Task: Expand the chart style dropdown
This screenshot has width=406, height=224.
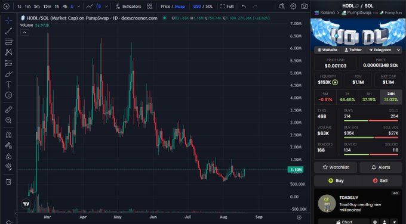Action: click(x=106, y=6)
